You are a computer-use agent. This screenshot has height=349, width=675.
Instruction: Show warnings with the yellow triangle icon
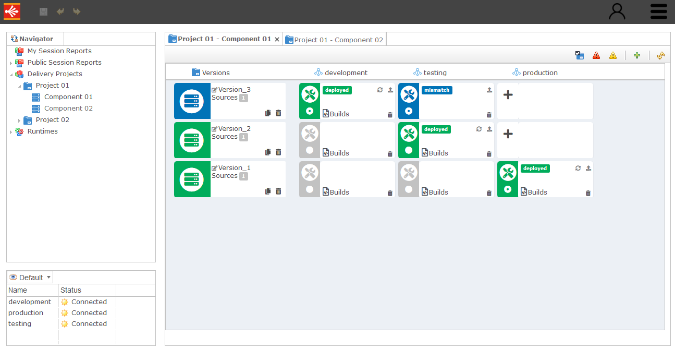click(x=613, y=55)
